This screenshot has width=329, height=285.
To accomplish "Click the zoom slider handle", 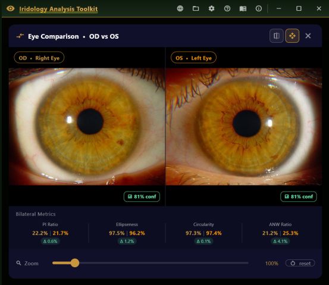I will click(75, 263).
